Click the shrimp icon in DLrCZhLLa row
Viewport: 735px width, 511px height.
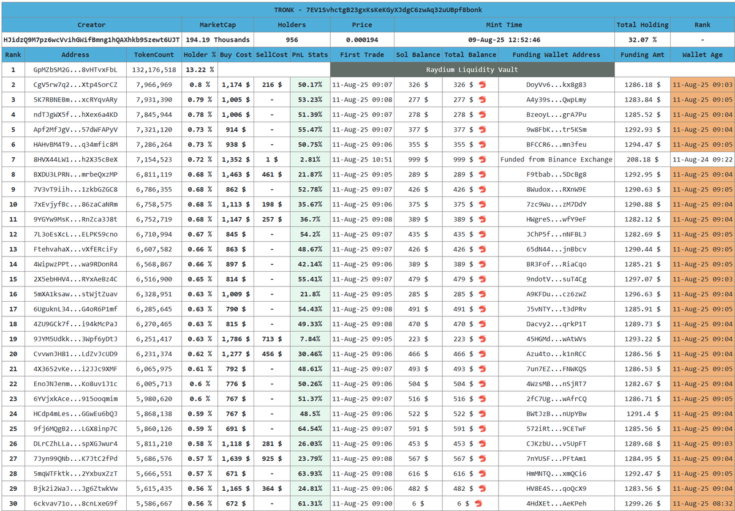(482, 444)
